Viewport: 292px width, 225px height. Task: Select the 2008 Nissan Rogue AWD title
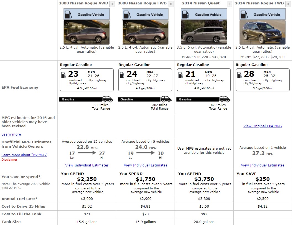(83, 3)
